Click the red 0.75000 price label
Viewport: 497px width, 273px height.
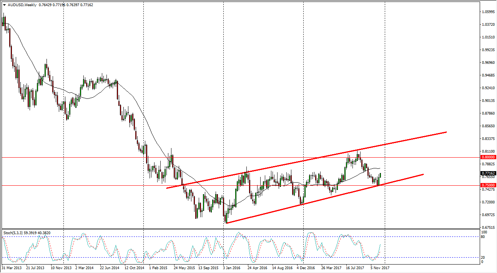click(488, 185)
